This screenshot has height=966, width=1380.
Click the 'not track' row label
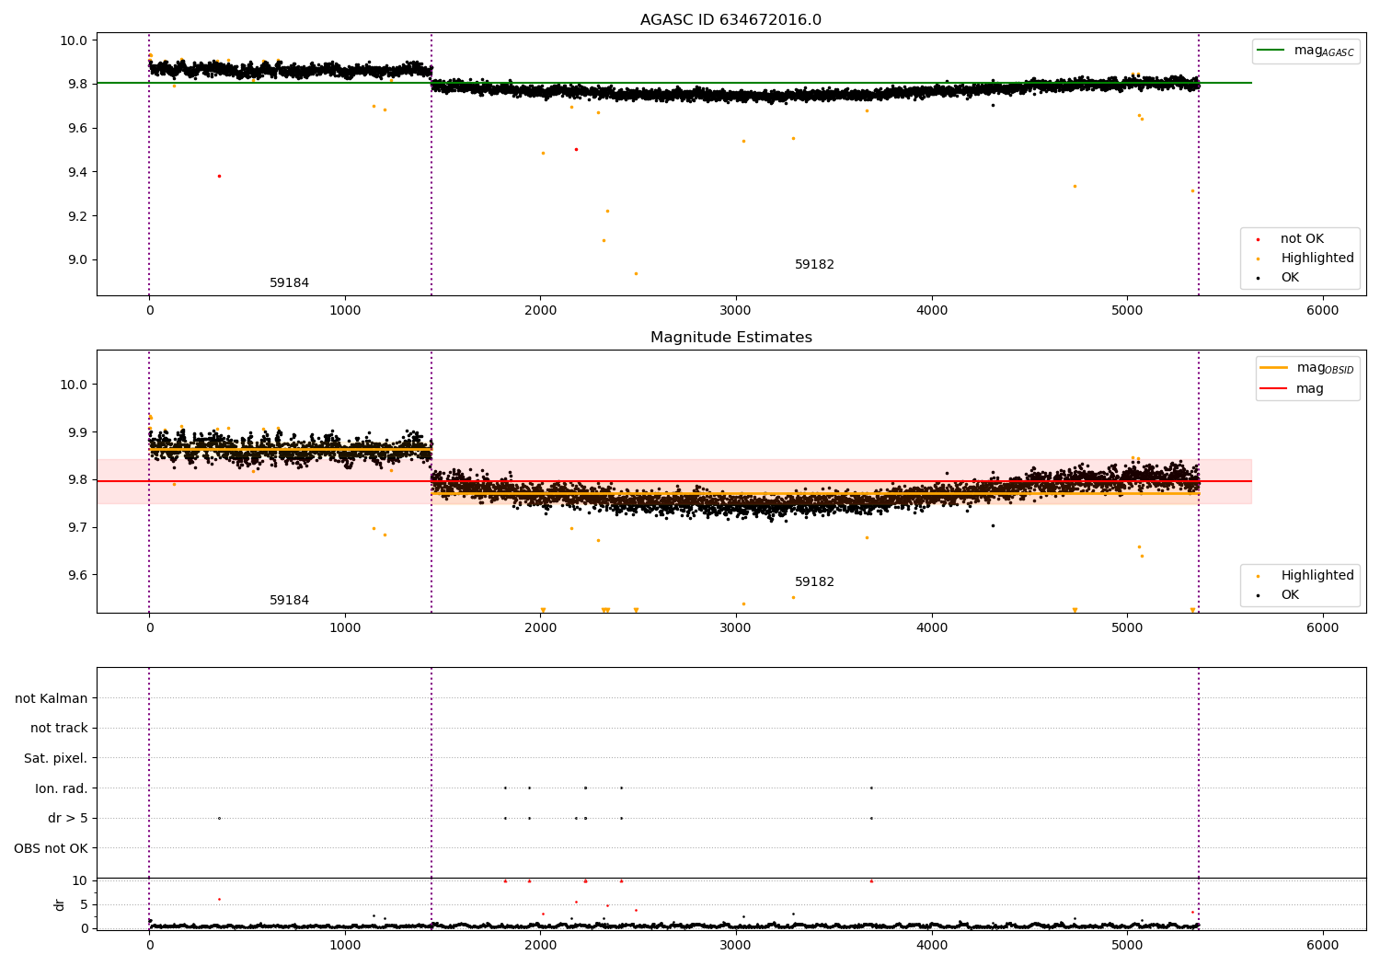pyautogui.click(x=59, y=729)
